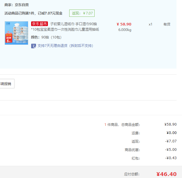Viewport: 182px width, 178px height.
Task: Click the 7-day return shield icon
Action: [33, 46]
